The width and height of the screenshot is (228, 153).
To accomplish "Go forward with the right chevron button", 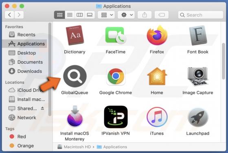I will (x=19, y=15).
